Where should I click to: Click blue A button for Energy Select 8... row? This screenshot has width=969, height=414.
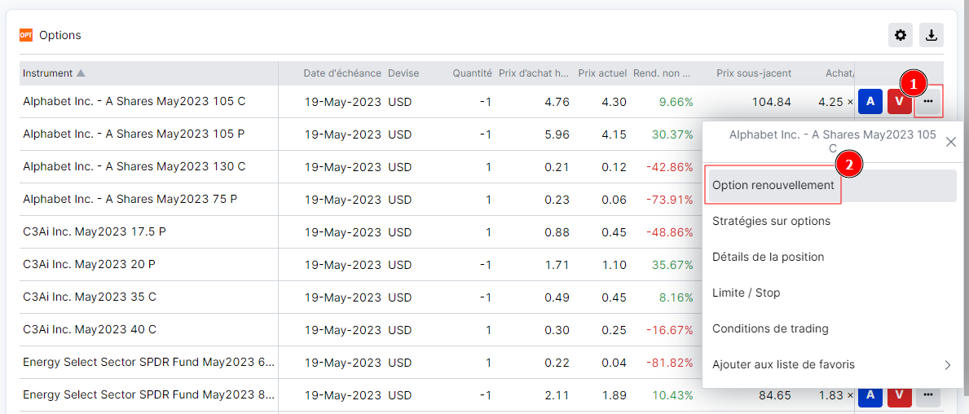[870, 394]
